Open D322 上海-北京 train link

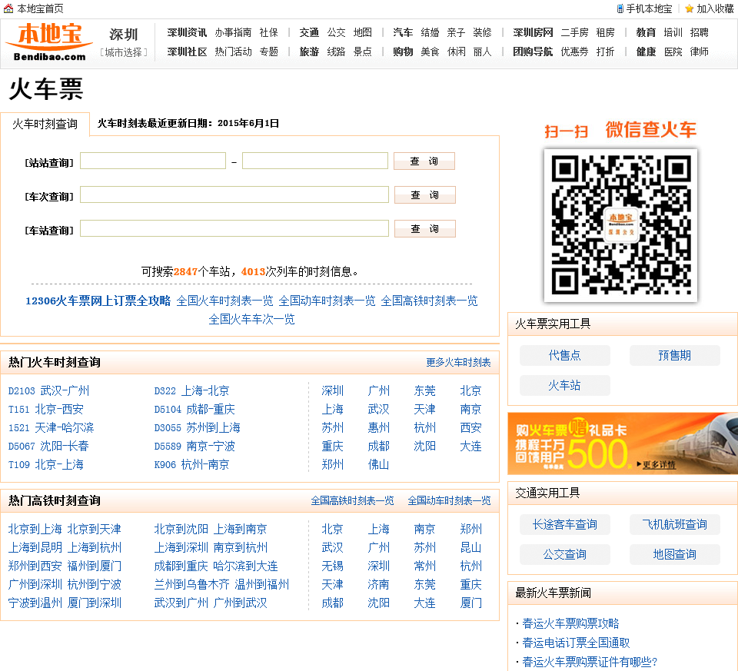pyautogui.click(x=191, y=390)
